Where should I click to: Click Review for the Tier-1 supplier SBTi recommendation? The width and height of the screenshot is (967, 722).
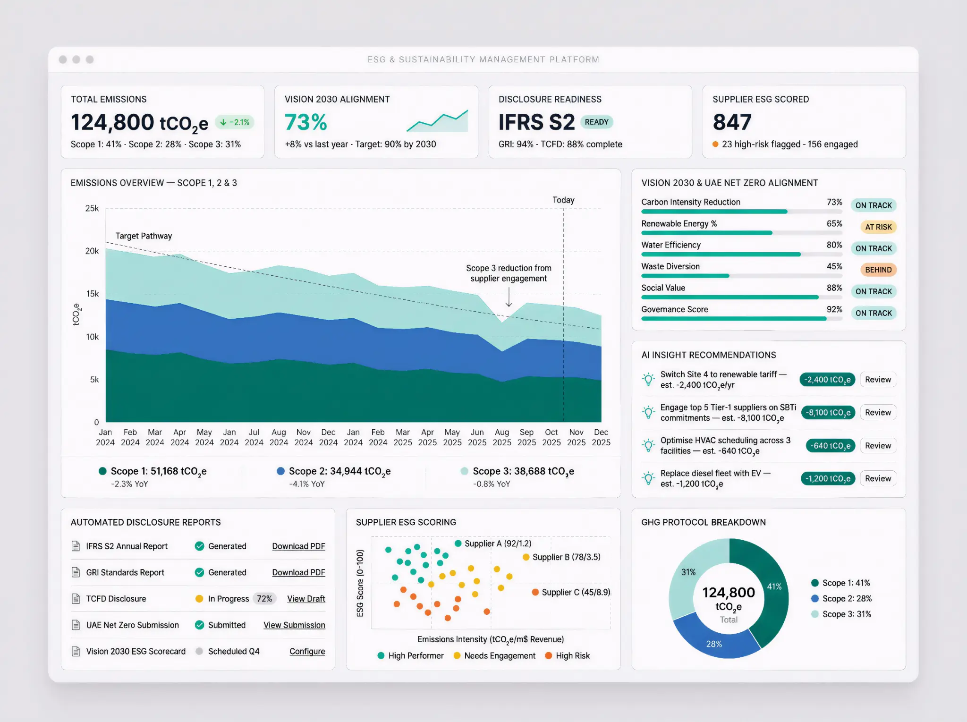878,412
